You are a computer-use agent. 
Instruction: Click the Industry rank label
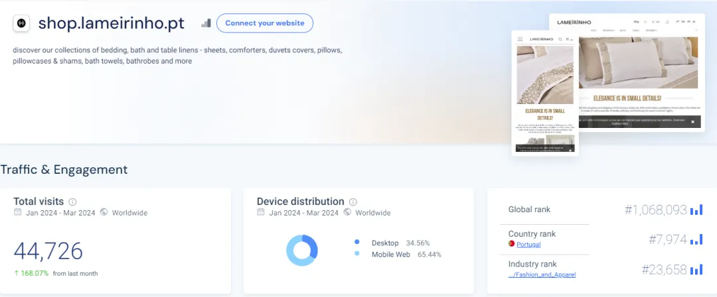click(x=532, y=264)
